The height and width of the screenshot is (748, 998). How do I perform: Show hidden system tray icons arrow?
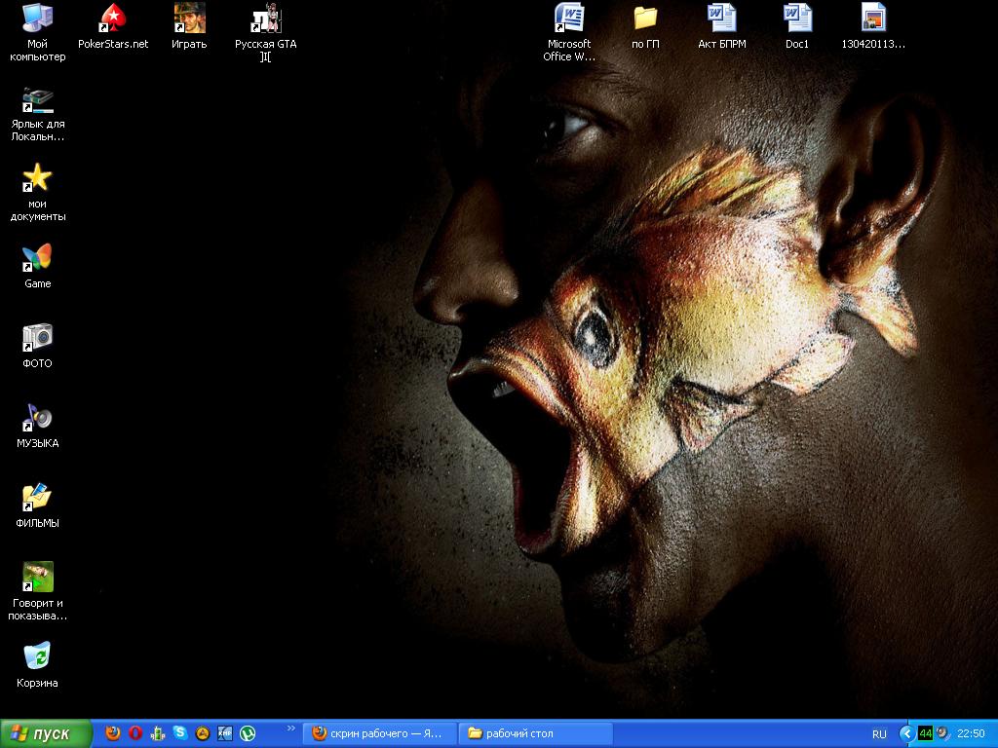[x=906, y=733]
